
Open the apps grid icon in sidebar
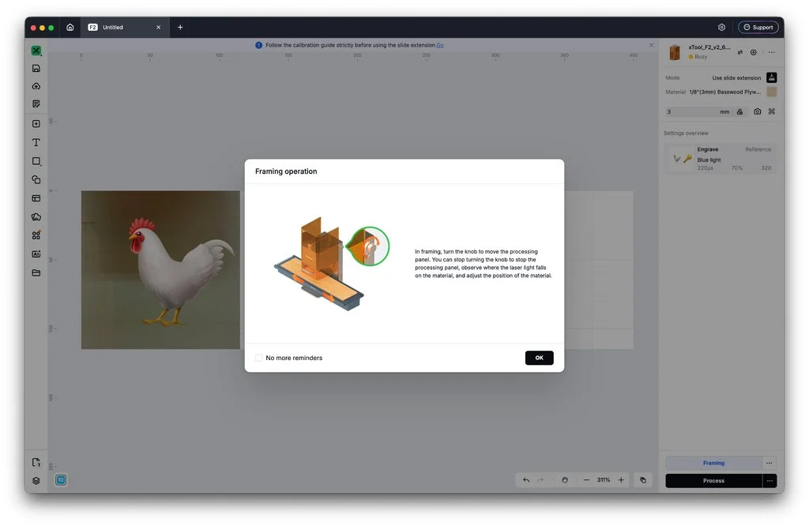tap(36, 235)
